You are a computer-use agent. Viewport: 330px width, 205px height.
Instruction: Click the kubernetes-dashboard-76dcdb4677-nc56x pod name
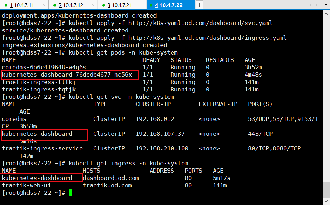[67, 75]
